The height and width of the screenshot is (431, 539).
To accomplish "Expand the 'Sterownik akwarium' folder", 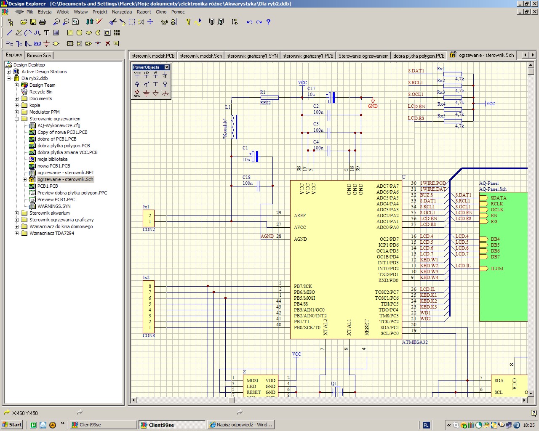I will (17, 213).
